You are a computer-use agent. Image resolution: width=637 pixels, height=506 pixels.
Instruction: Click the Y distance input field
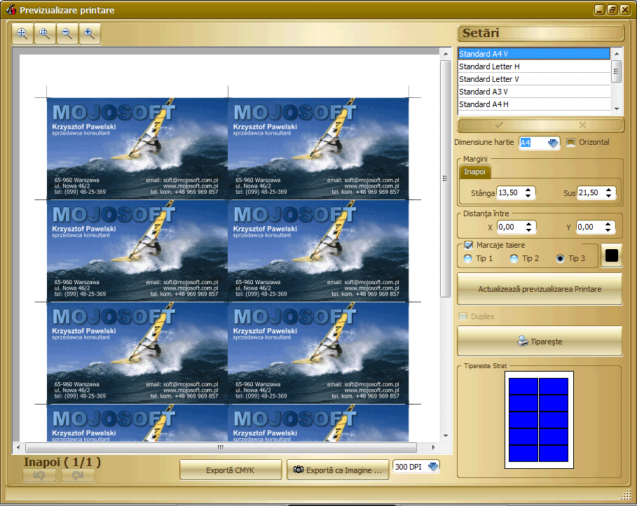click(x=589, y=227)
